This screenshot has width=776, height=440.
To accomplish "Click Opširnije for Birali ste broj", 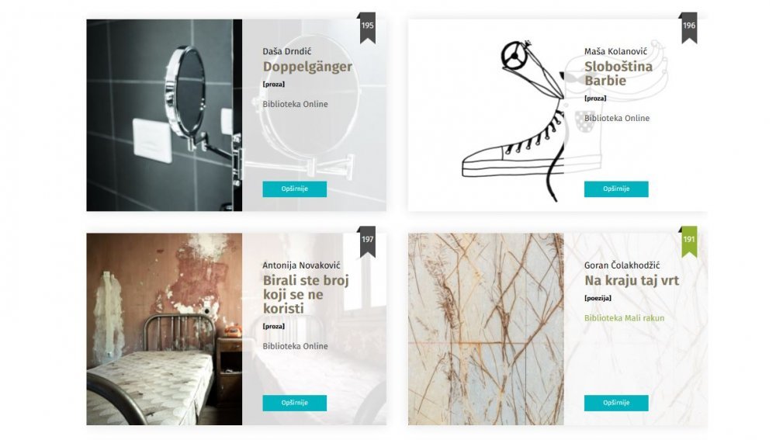I will (294, 403).
